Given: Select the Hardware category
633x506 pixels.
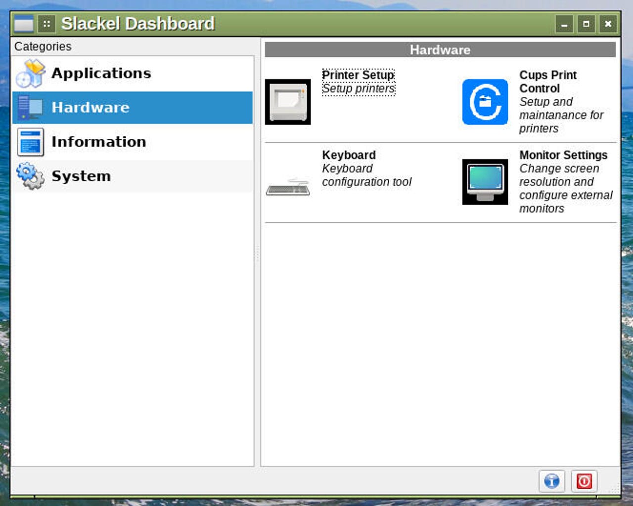Looking at the screenshot, I should click(x=133, y=108).
